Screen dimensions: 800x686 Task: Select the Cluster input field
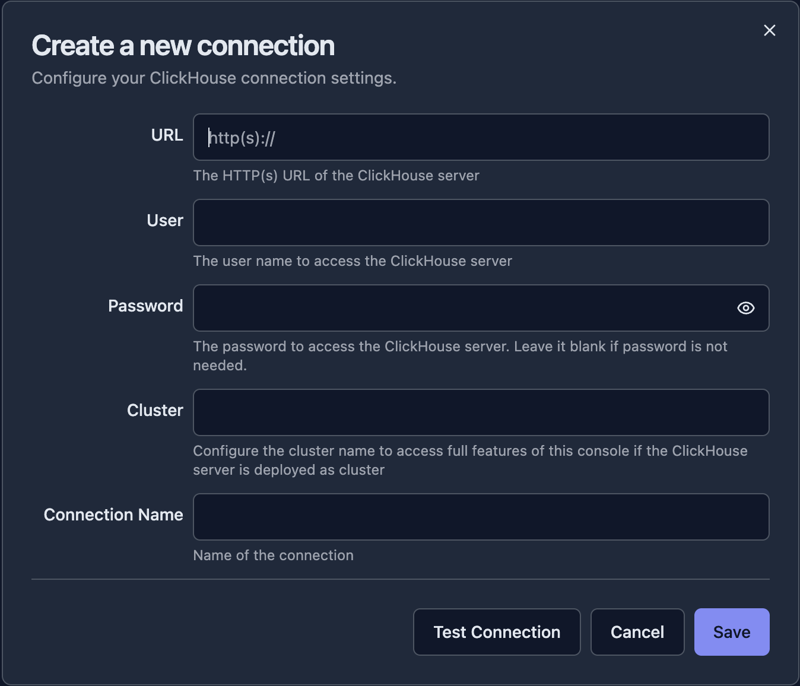[481, 412]
